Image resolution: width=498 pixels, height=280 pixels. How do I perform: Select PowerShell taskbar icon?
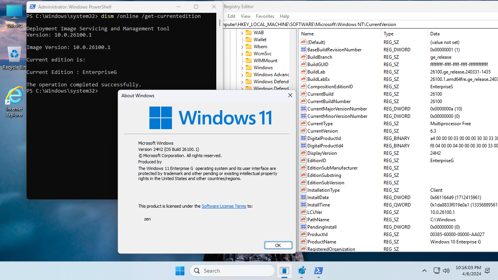[x=319, y=271]
